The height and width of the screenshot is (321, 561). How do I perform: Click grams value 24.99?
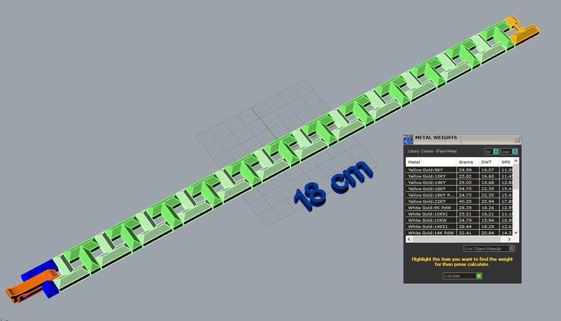pos(465,170)
